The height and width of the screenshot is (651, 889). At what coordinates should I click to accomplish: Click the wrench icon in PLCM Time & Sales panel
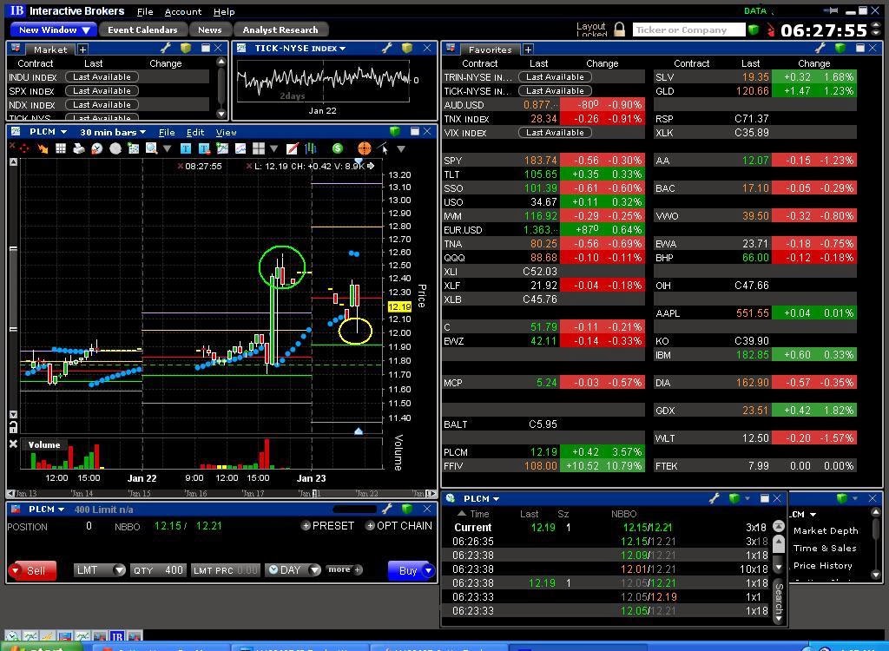click(715, 498)
